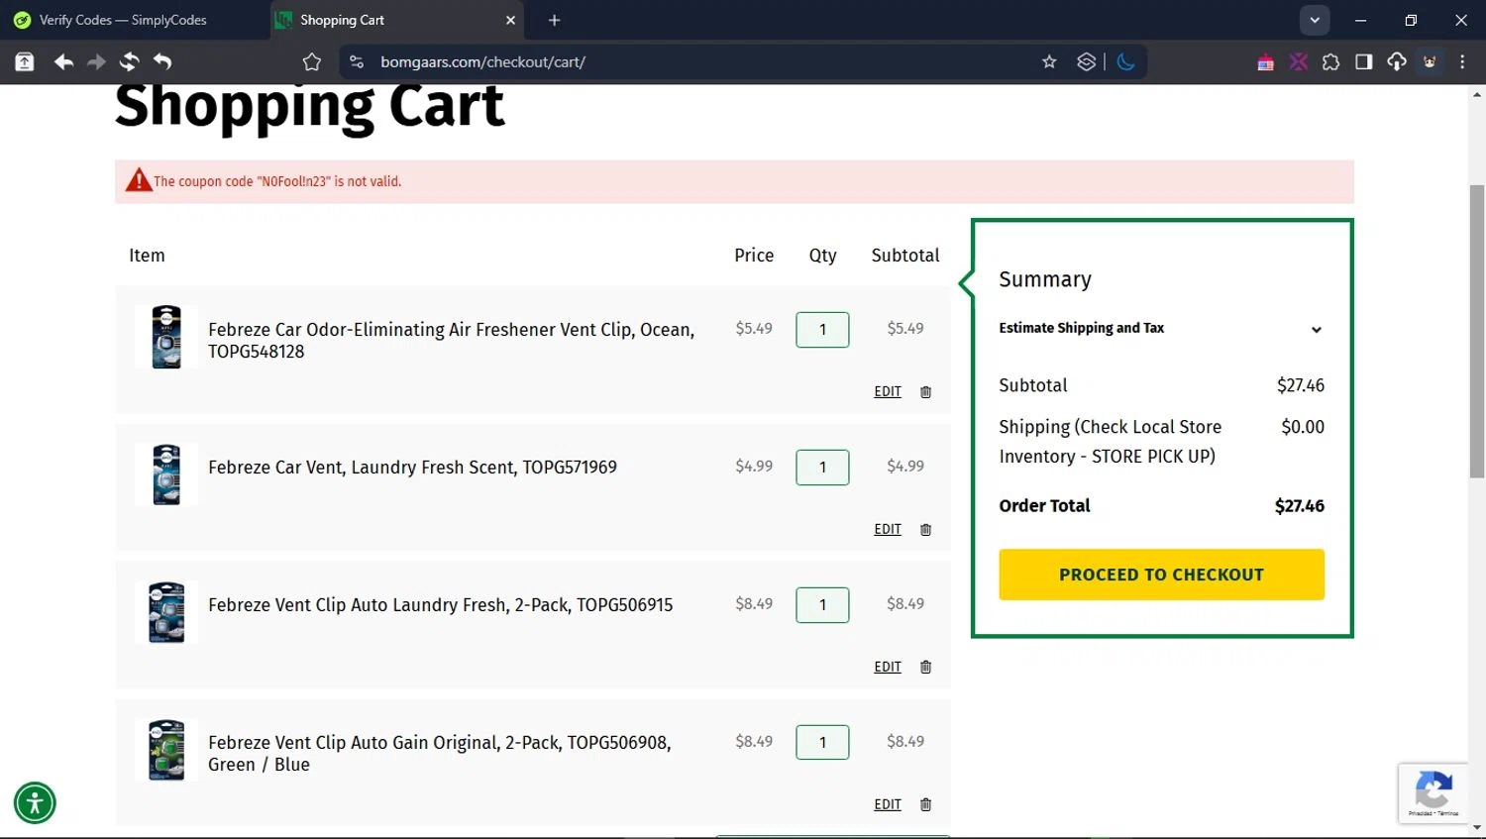Bookmark page with address bar star
Viewport: 1486px width, 839px height.
point(1049,61)
